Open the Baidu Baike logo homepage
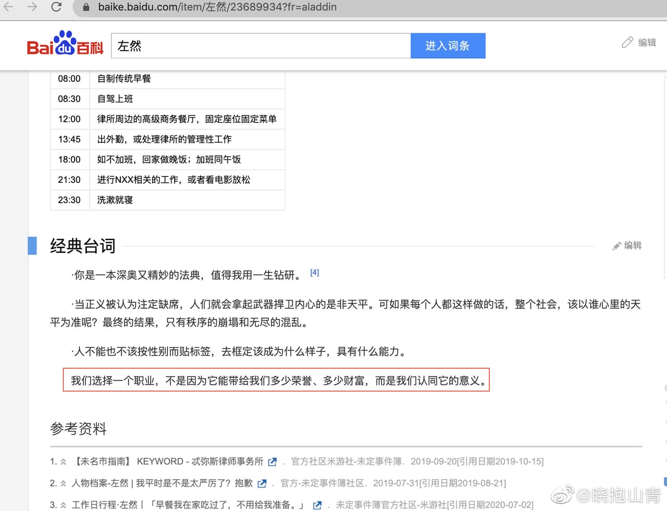Image resolution: width=667 pixels, height=511 pixels. [x=65, y=43]
